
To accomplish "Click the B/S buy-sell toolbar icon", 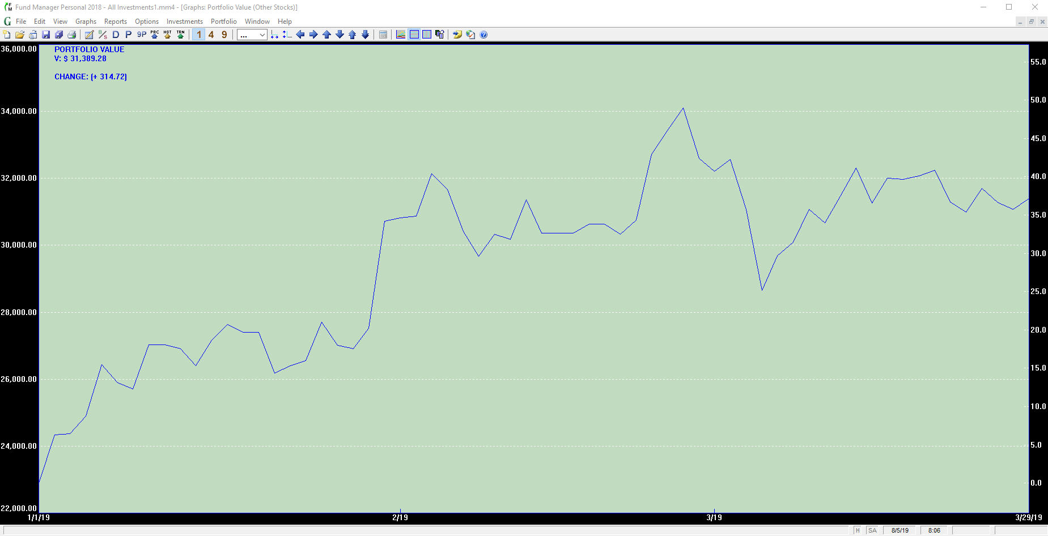I will coord(103,35).
